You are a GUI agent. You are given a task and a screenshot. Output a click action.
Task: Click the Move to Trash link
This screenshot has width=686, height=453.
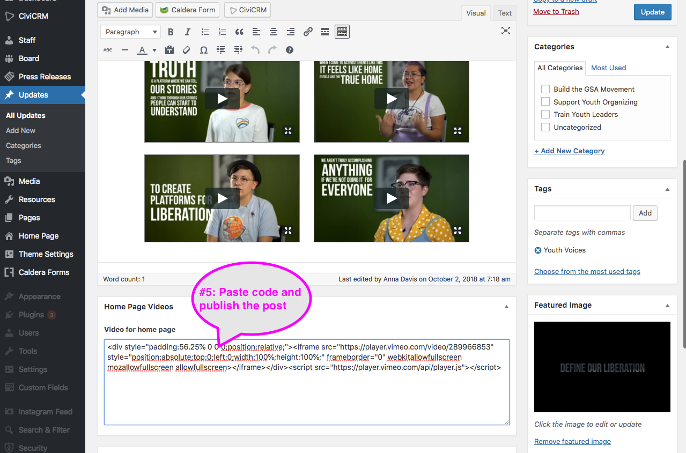(556, 12)
